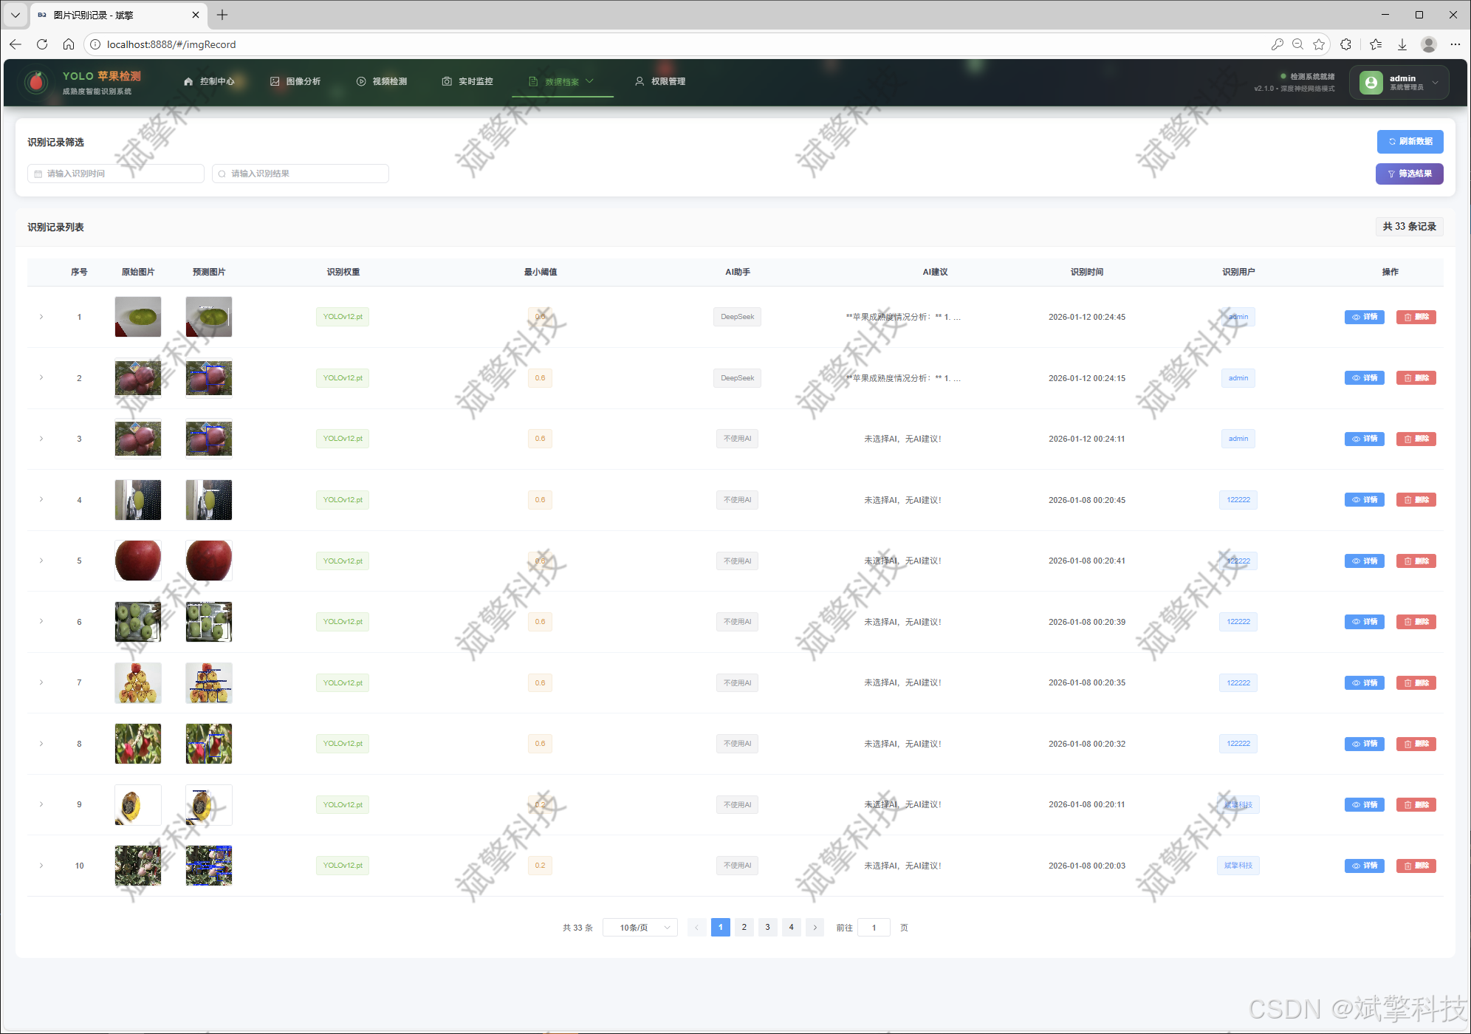This screenshot has width=1471, height=1034.
Task: Click the YOLO apple logo icon
Action: pos(35,82)
